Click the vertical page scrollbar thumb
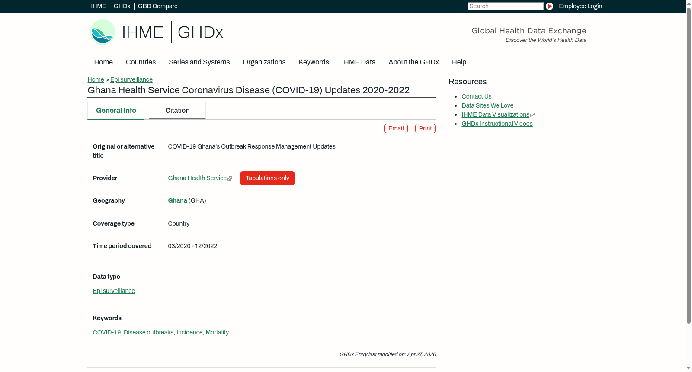Image resolution: width=692 pixels, height=372 pixels. click(x=689, y=165)
